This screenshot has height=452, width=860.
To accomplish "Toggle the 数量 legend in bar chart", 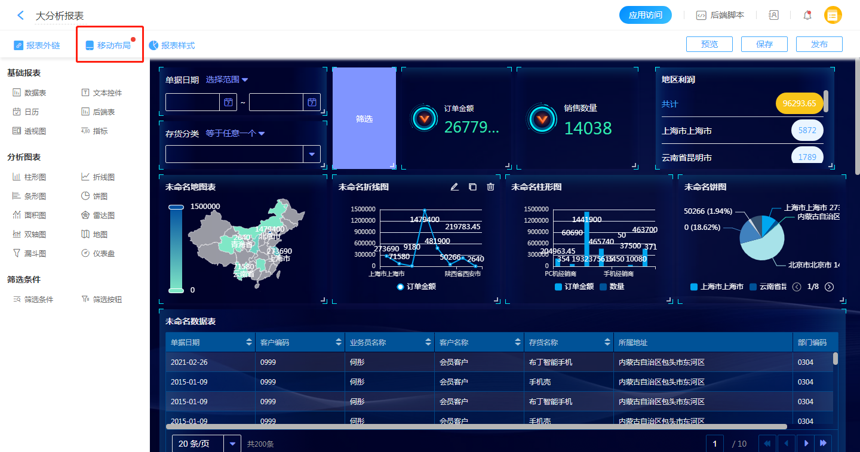I will tap(611, 287).
